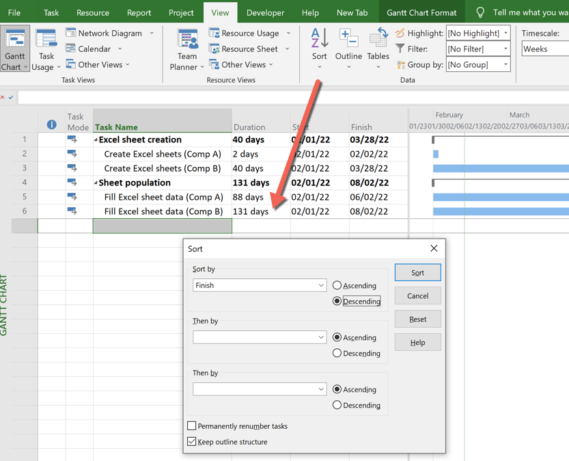Switch to the Report ribbon tab

pyautogui.click(x=139, y=13)
